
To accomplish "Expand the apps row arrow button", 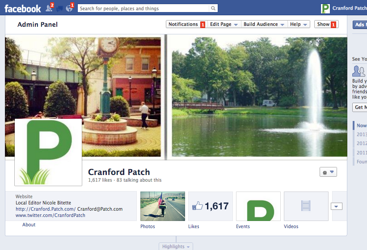I will tap(336, 206).
